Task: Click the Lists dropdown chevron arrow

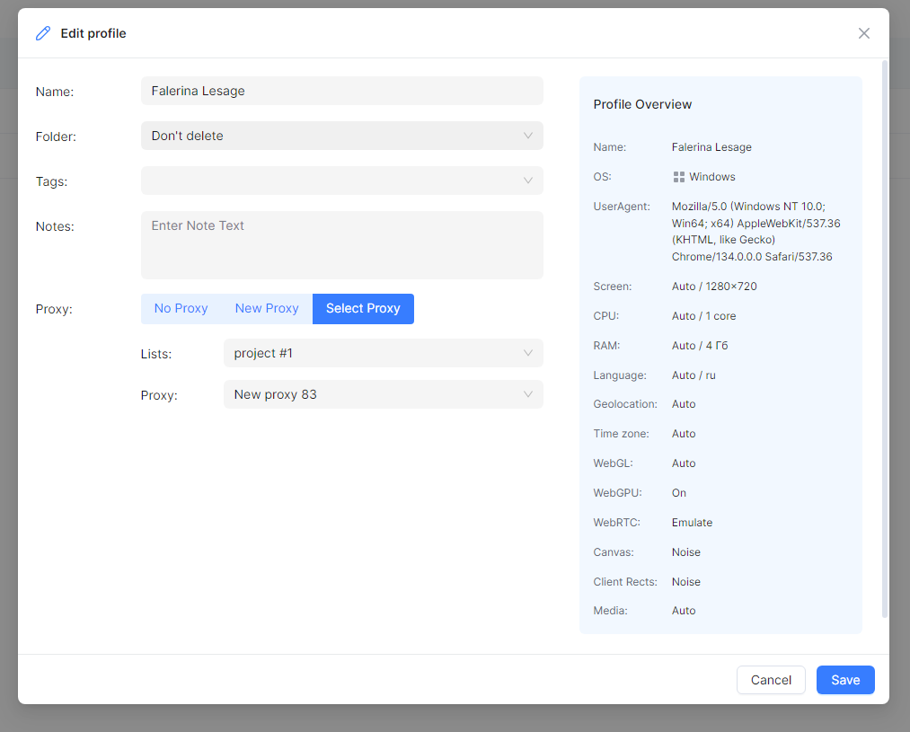Action: click(x=528, y=353)
